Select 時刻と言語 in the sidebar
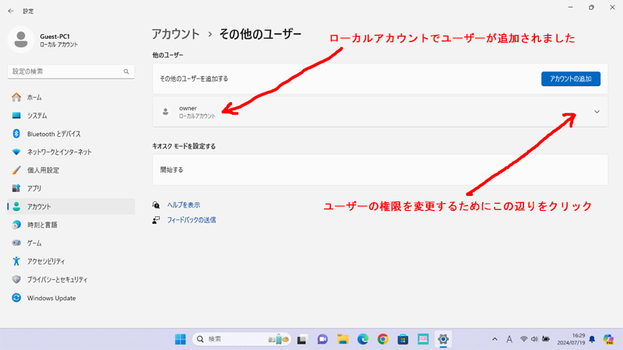The height and width of the screenshot is (350, 623). click(42, 225)
